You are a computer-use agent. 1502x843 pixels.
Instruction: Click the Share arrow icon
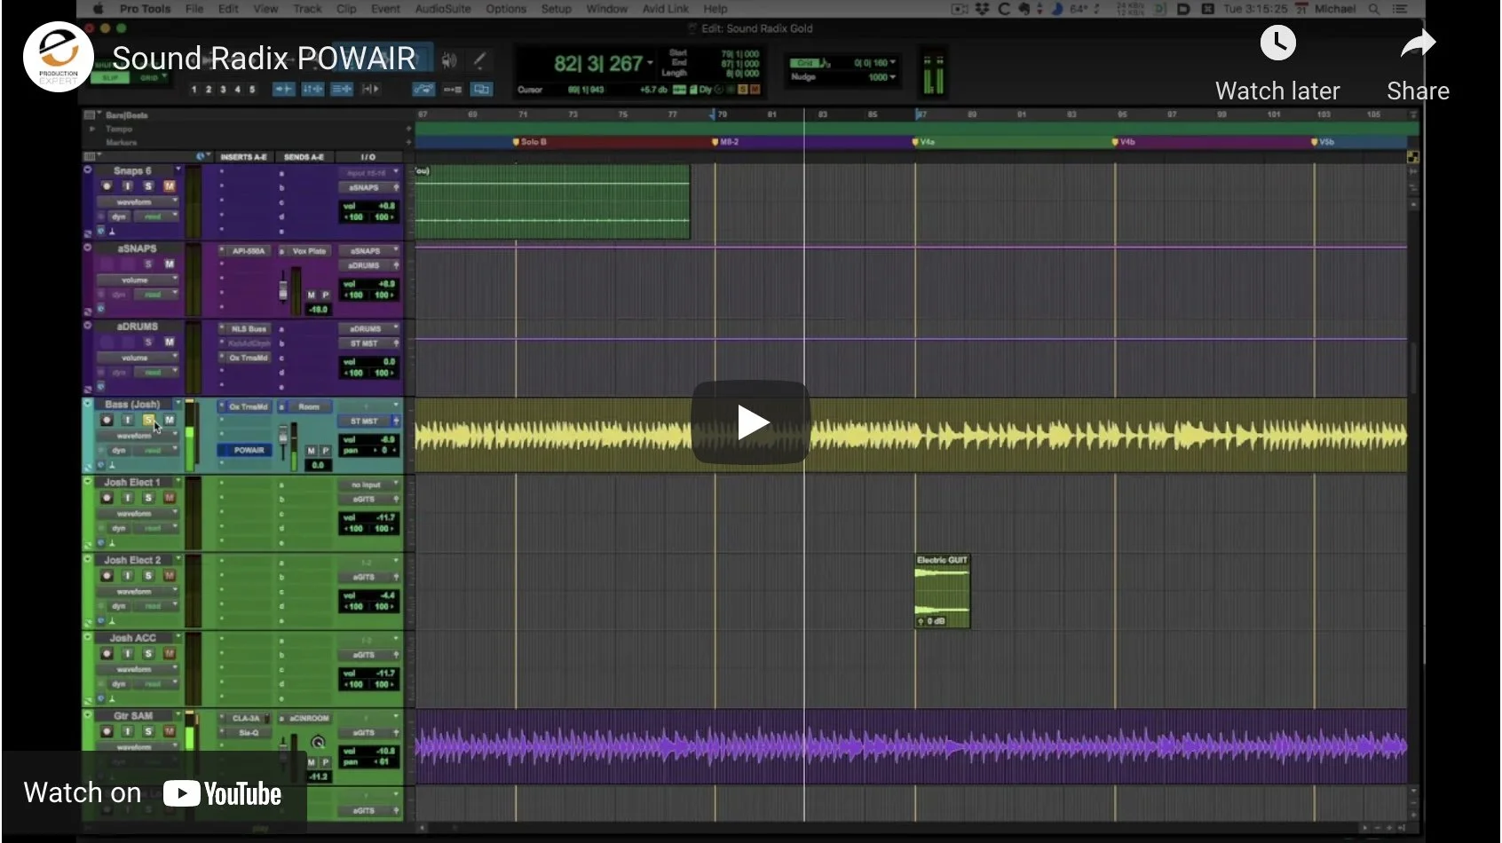[x=1418, y=43]
